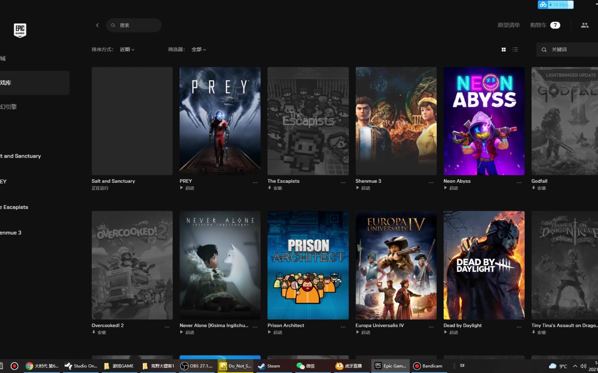Open the 游戏GAME folder in taskbar
The width and height of the screenshot is (598, 373).
(x=119, y=366)
